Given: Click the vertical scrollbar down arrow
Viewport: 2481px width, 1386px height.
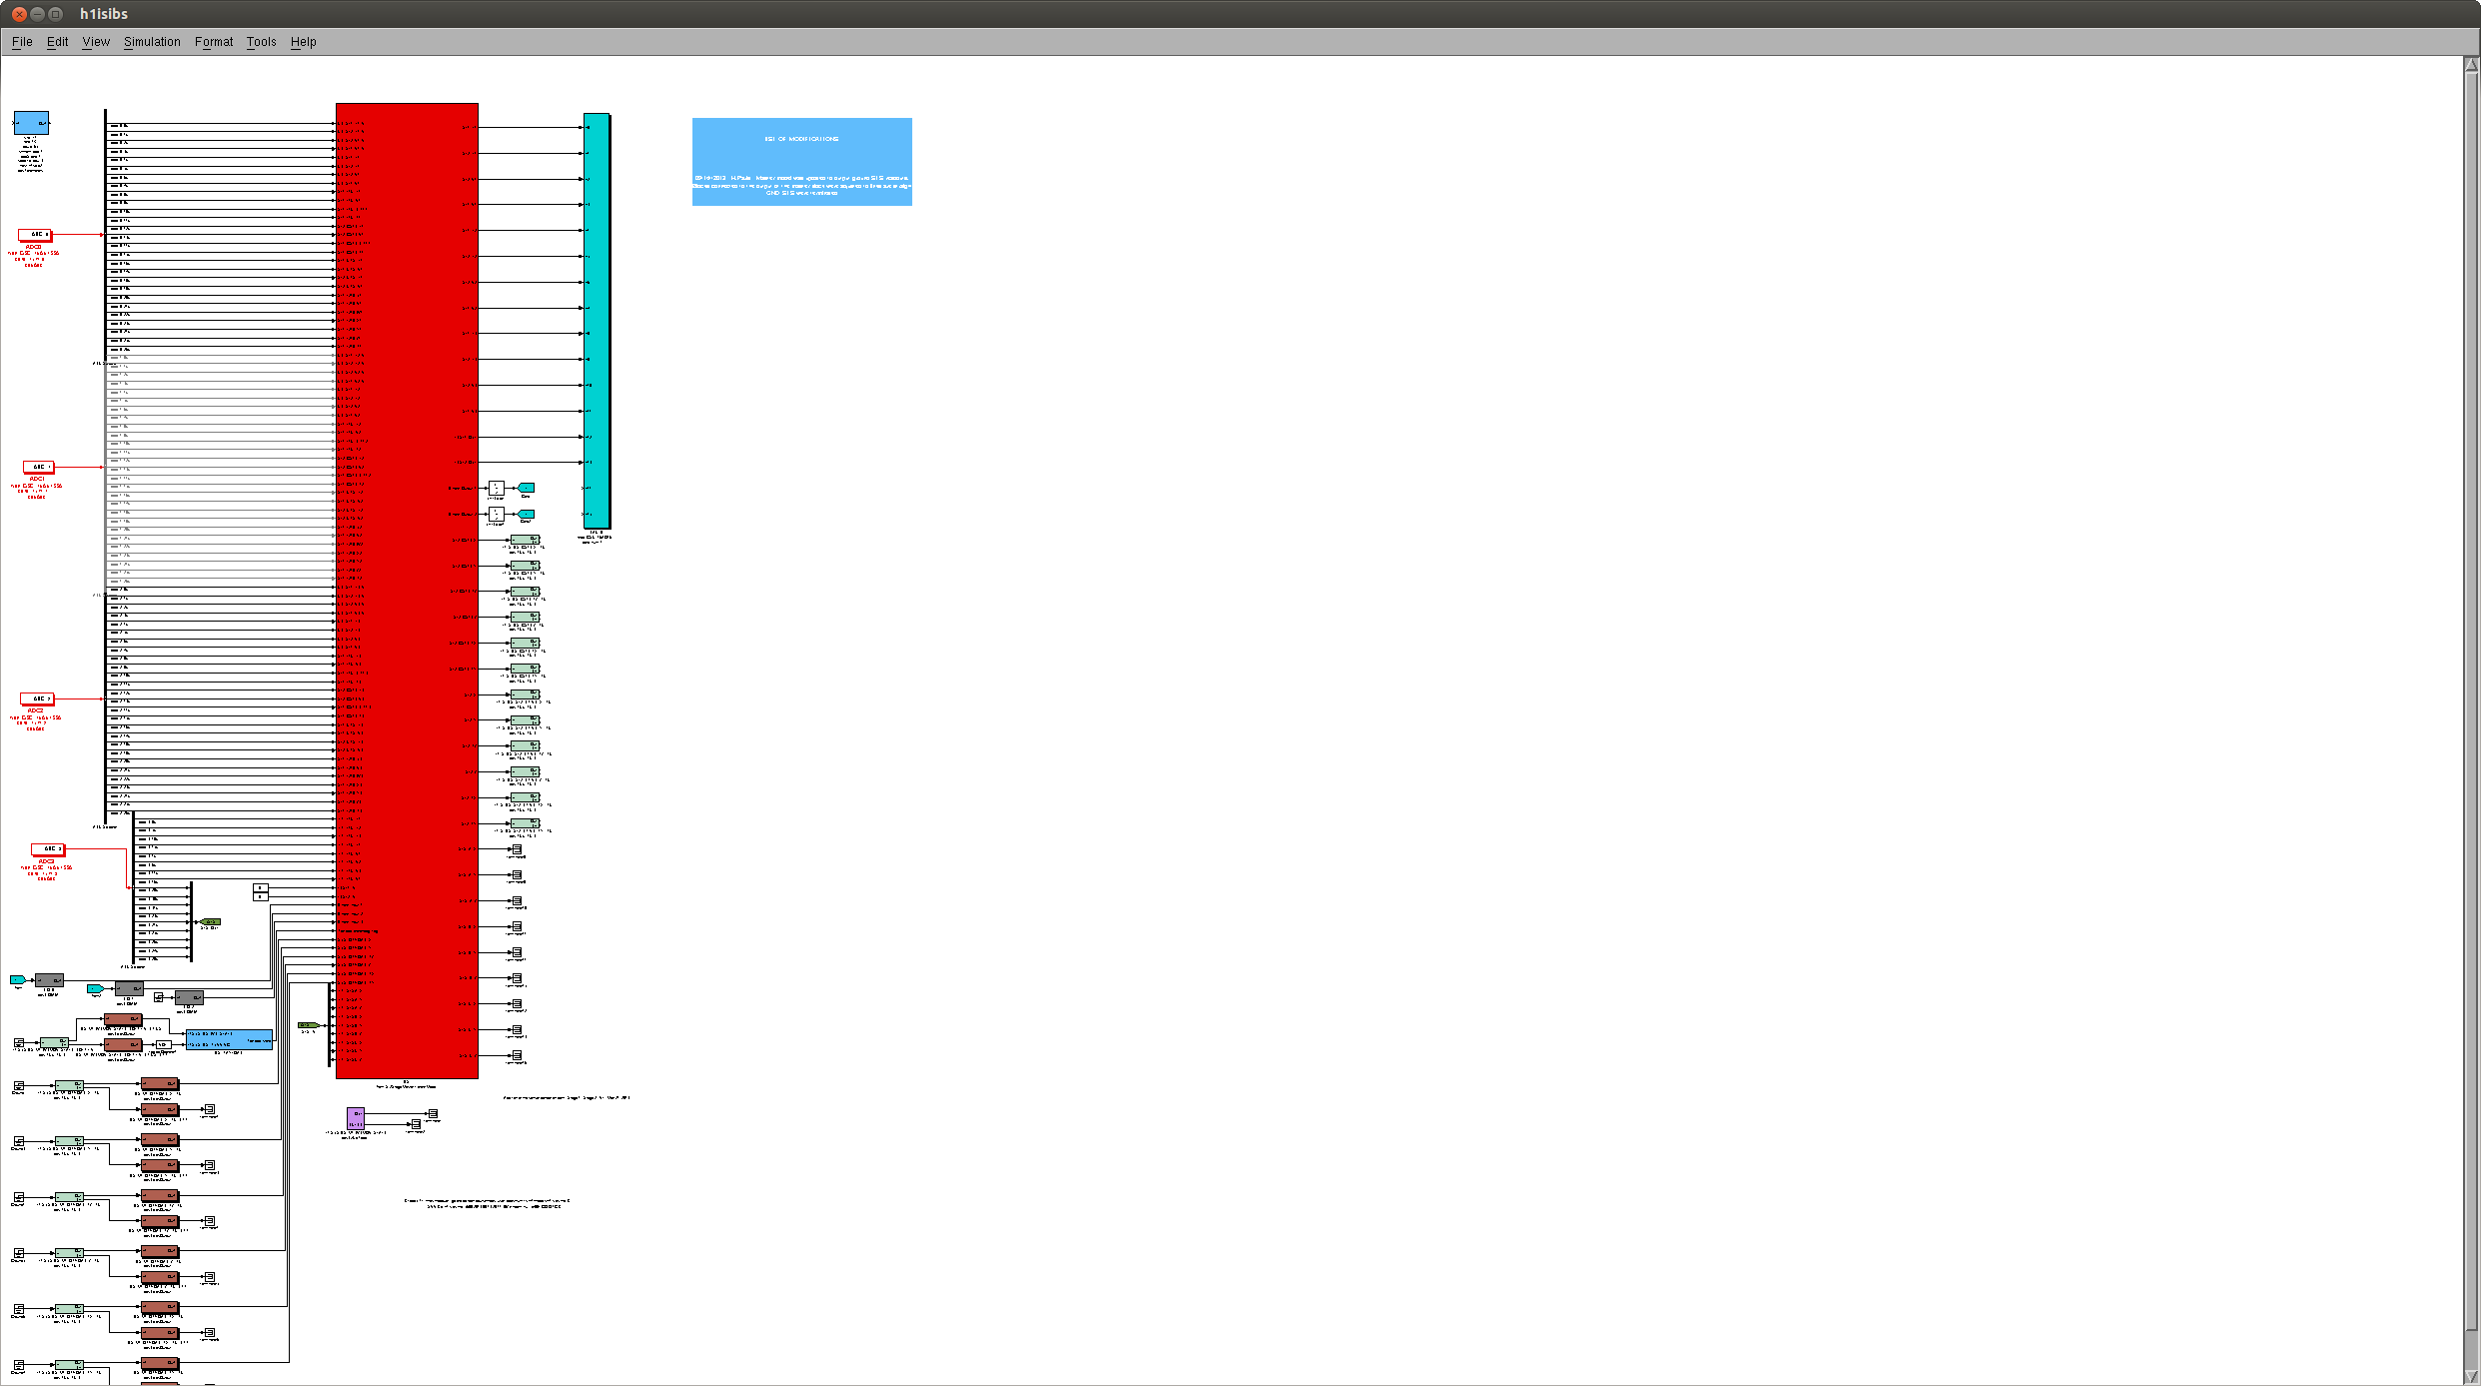Looking at the screenshot, I should 2472,1377.
